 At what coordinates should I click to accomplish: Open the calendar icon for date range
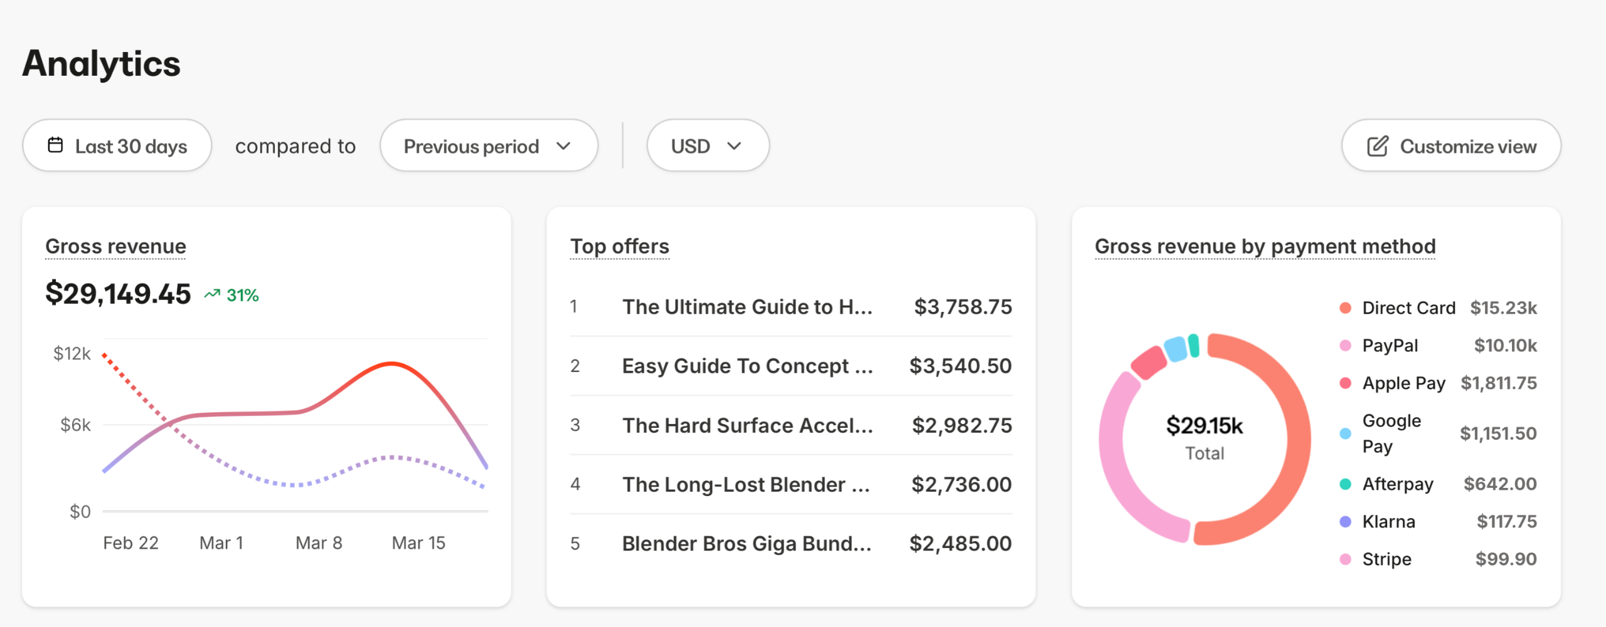tap(55, 145)
